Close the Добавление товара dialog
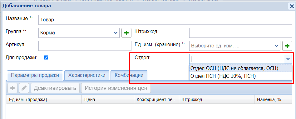Viewport: 296px width, 119px height. 292,6
